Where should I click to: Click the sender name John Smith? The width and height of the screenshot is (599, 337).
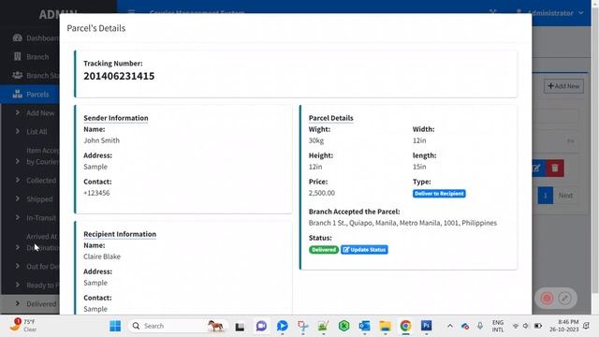click(x=102, y=140)
